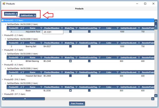Click SellStartDate group-by chip in grouping area
This screenshot has width=159, height=108.
pyautogui.click(x=28, y=16)
